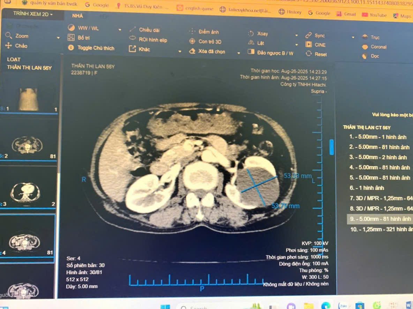Screen dimensions: 413x309
Task: Expand the Khác tools dropdown arrow
Action: (180, 51)
